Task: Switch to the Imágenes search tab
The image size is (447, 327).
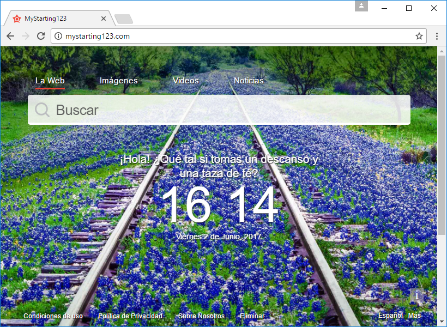Action: click(118, 81)
